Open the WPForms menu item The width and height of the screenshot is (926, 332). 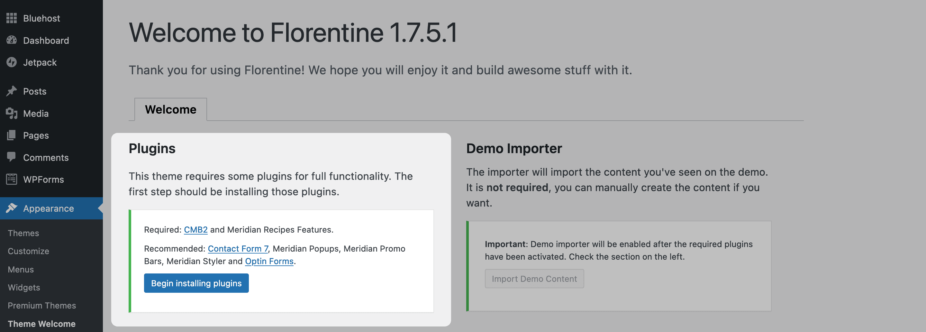(x=43, y=180)
